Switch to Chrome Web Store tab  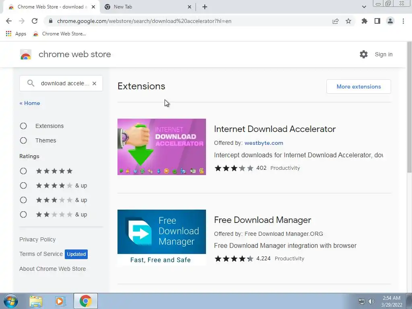pyautogui.click(x=51, y=7)
